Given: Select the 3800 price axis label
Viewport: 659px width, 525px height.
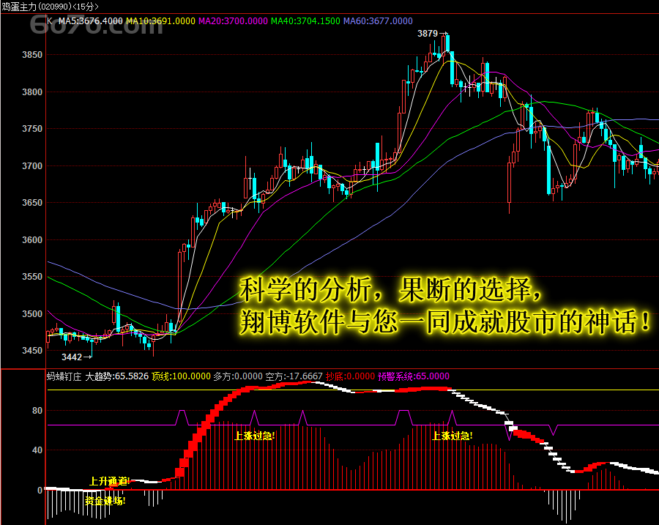Looking at the screenshot, I should pos(32,92).
